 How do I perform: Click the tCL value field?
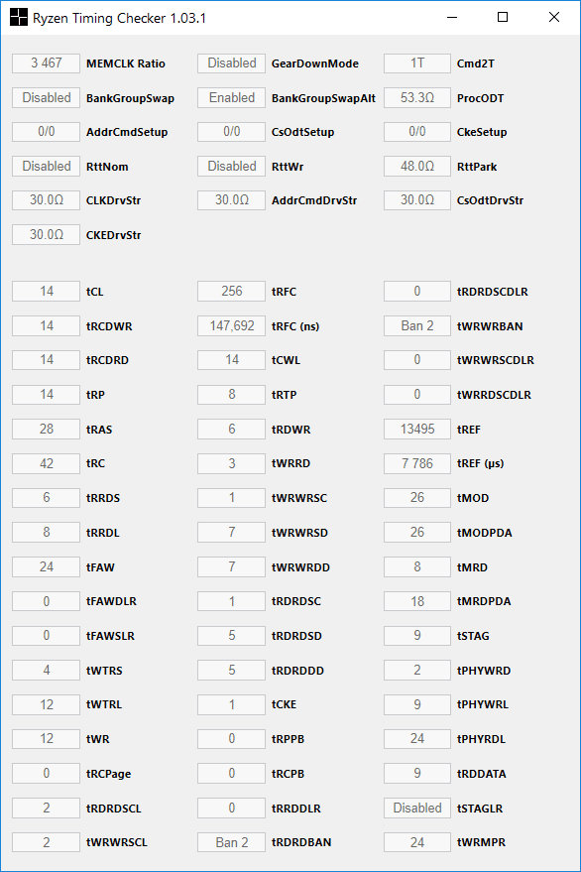[47, 292]
